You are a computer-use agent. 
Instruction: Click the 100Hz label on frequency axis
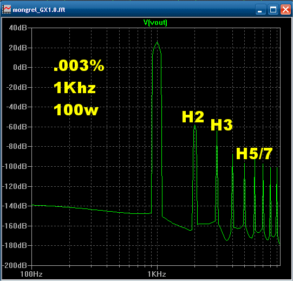pyautogui.click(x=31, y=274)
